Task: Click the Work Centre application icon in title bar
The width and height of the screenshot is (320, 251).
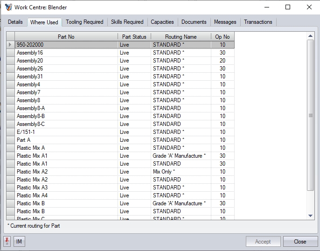Action: (x=8, y=7)
